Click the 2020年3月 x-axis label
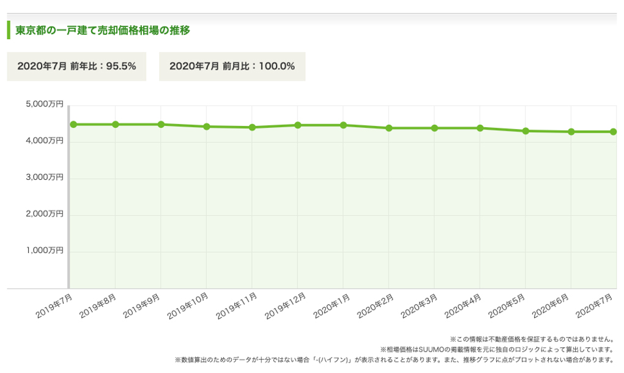This screenshot has height=373, width=624. coord(420,306)
